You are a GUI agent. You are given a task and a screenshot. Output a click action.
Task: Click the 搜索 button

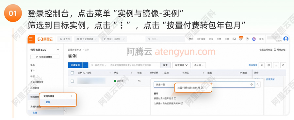point(165,65)
